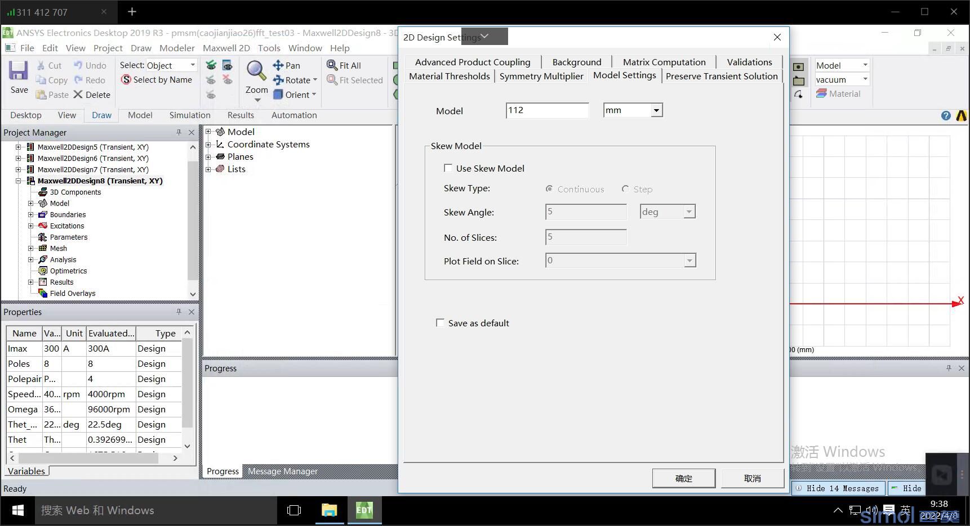
Task: Click the blue help question mark icon
Action: click(x=946, y=115)
